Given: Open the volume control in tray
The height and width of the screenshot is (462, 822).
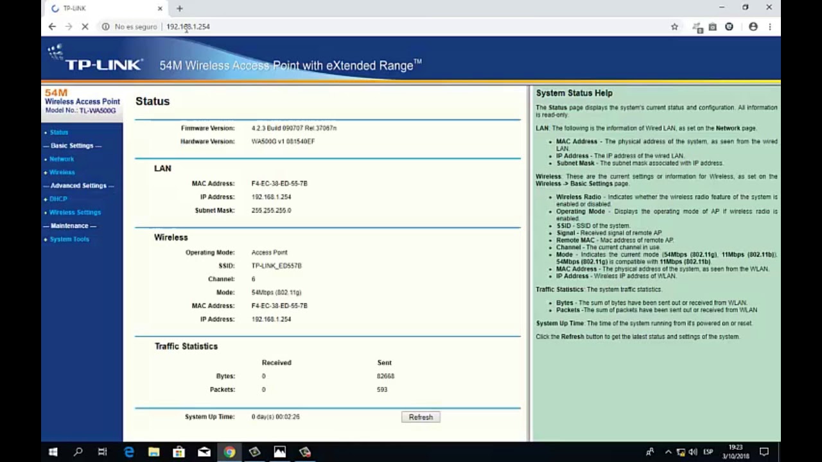Looking at the screenshot, I should [x=693, y=452].
